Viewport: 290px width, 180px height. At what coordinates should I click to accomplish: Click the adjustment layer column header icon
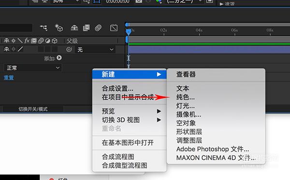point(48,41)
